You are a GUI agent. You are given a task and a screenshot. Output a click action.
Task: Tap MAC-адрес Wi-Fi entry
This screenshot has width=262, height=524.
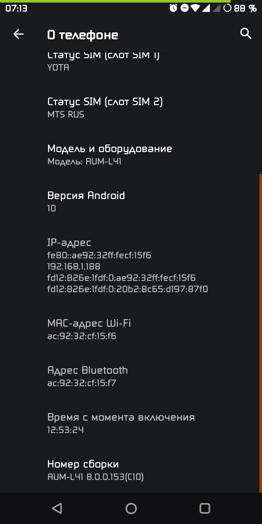89,329
